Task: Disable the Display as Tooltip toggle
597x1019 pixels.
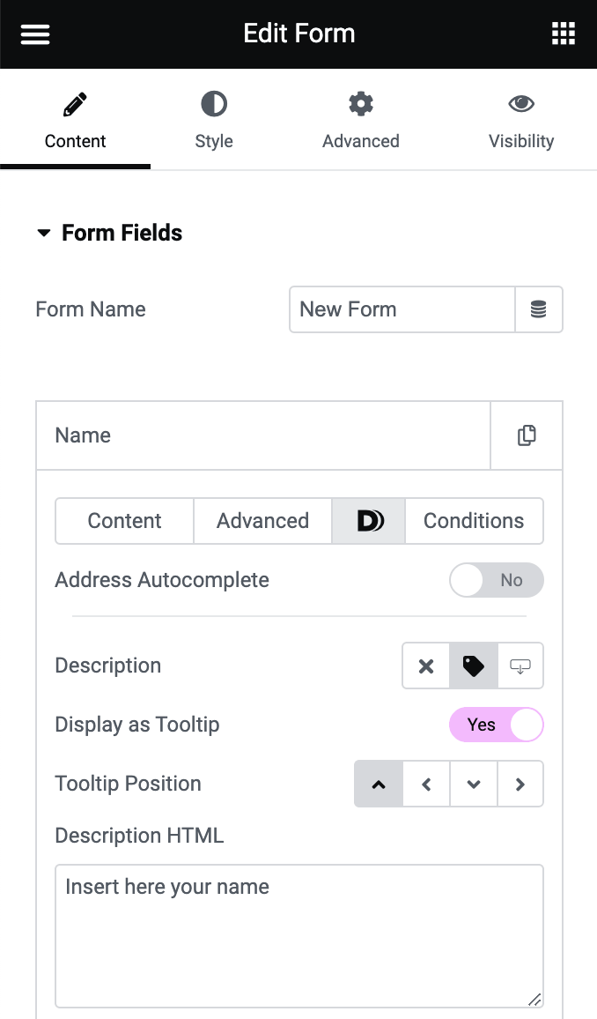Action: point(497,724)
